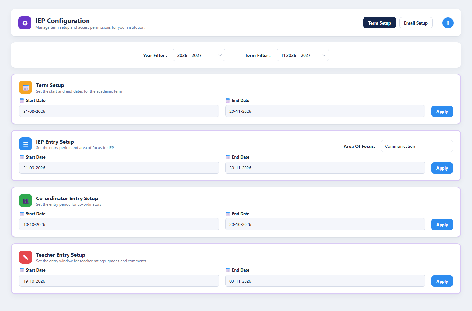472x311 pixels.
Task: Select IEP Entry start date 21-09-2026 field
Action: click(x=119, y=168)
